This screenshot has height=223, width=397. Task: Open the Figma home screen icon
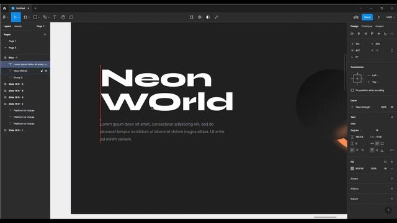[4, 8]
